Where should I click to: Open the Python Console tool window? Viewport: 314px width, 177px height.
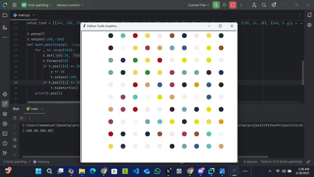tap(5, 94)
